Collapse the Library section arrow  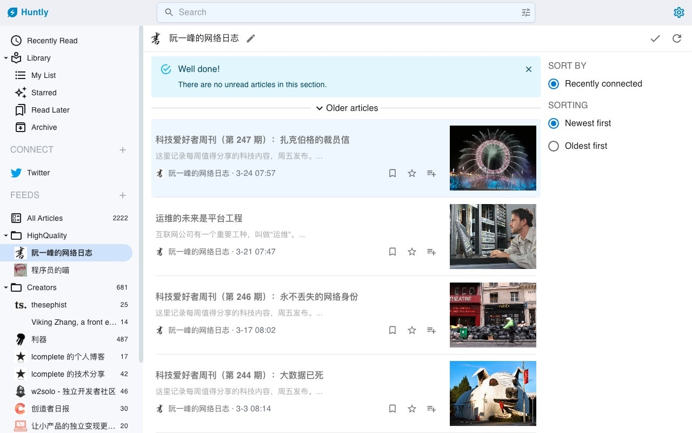pos(6,58)
